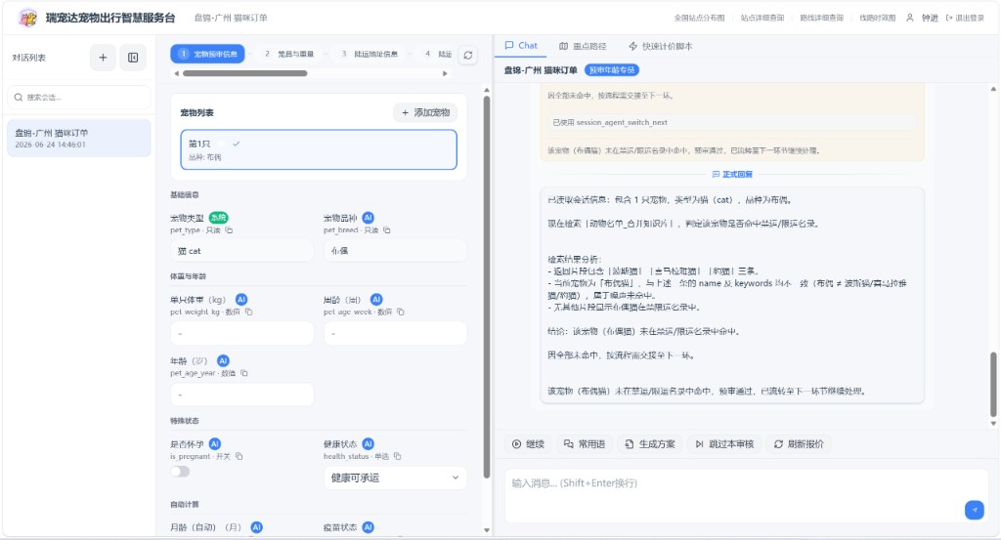Click the search magnifier icon in sidebar
This screenshot has height=540, width=1001.
[x=19, y=97]
